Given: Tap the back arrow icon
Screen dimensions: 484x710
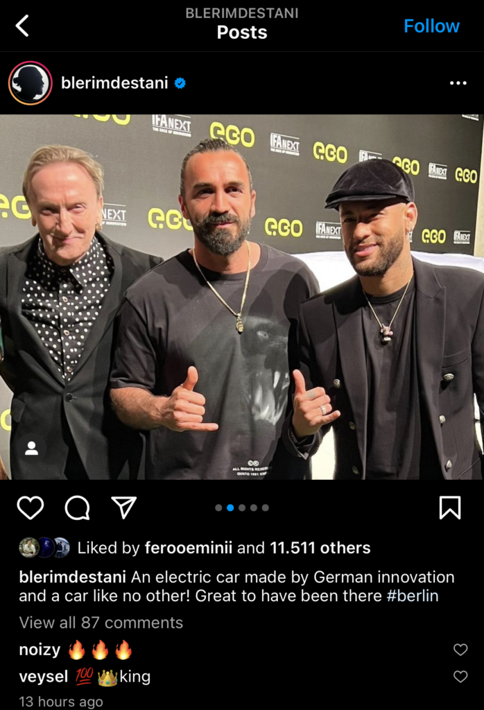Looking at the screenshot, I should click(x=22, y=26).
